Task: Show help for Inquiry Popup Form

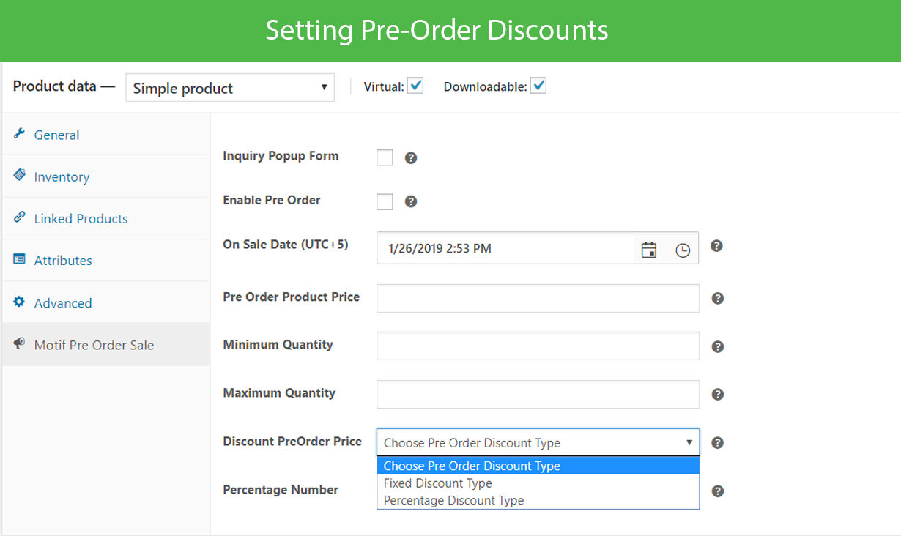Action: pyautogui.click(x=411, y=157)
